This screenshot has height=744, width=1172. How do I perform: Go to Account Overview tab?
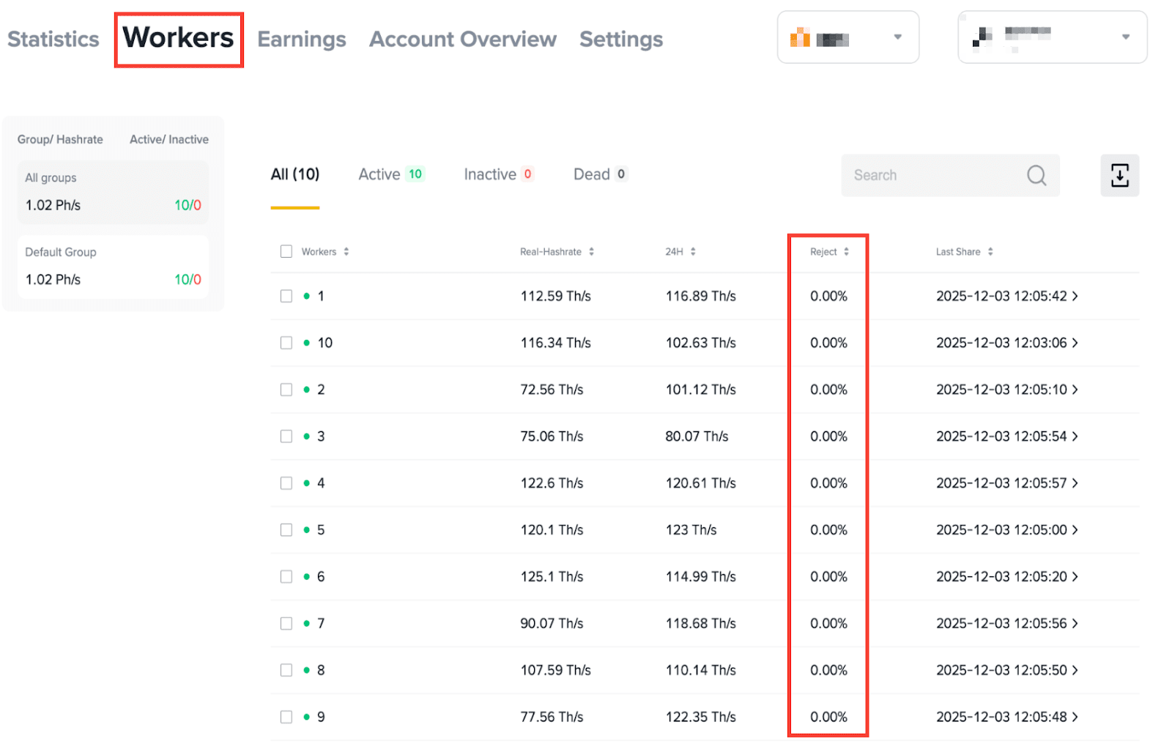click(463, 39)
